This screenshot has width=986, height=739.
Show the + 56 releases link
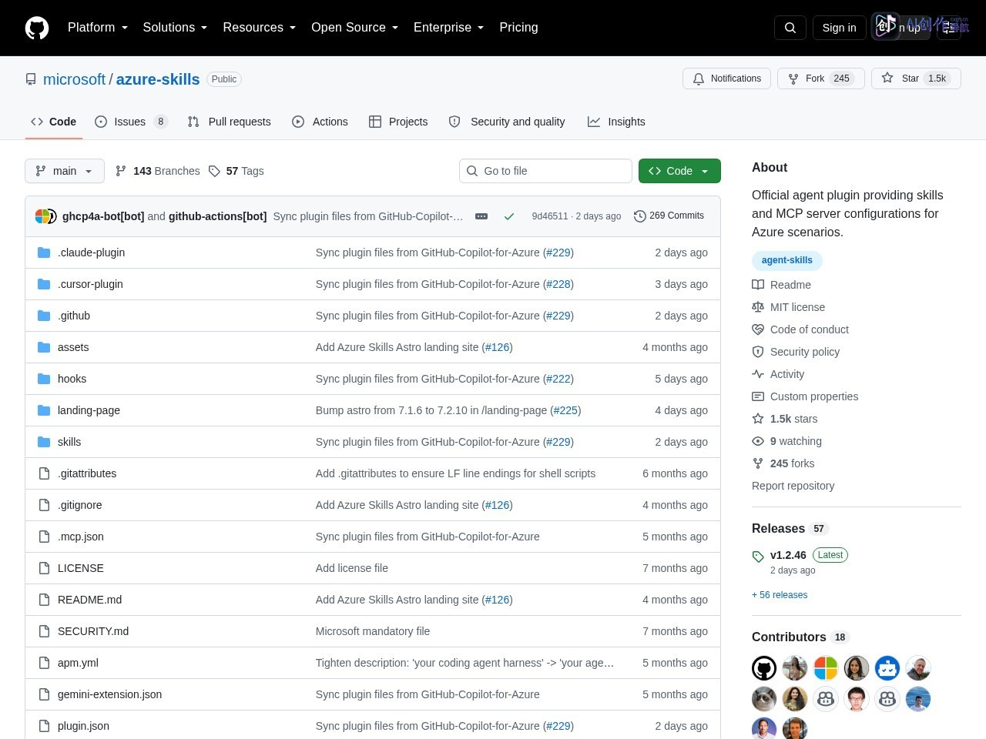(780, 595)
